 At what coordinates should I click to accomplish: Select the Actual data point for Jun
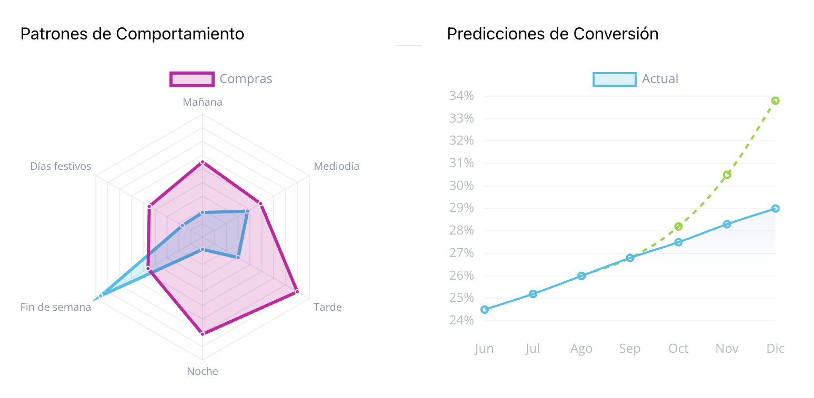pos(485,309)
